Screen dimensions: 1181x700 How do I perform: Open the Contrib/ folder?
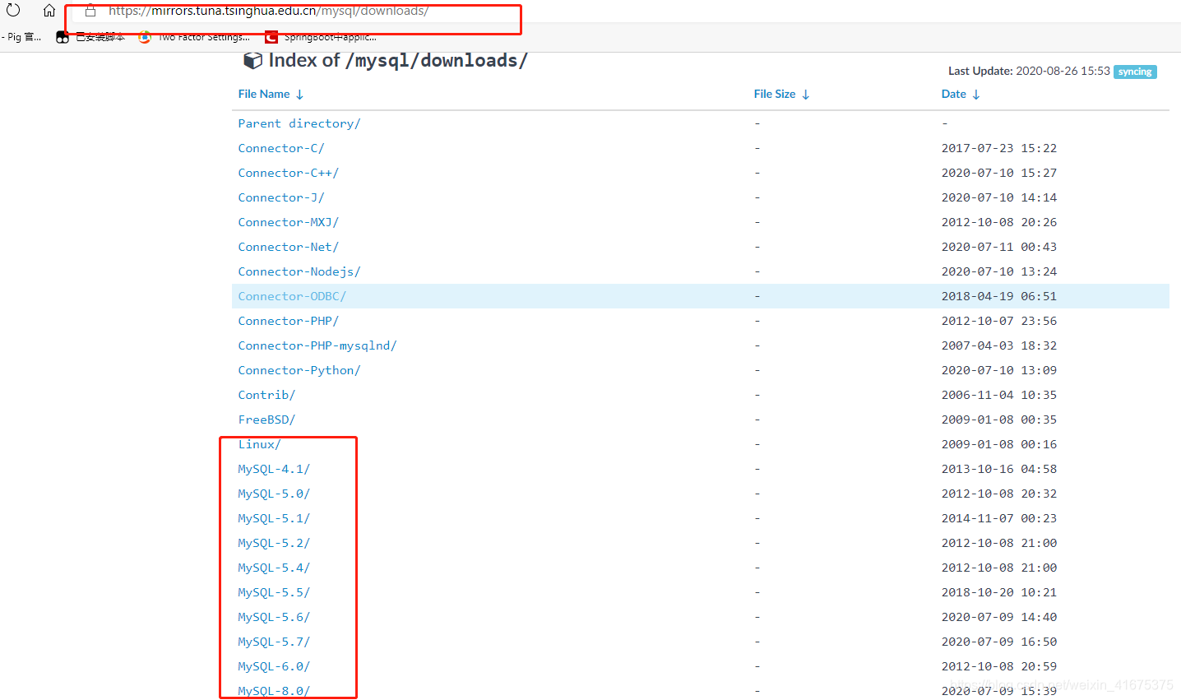266,395
